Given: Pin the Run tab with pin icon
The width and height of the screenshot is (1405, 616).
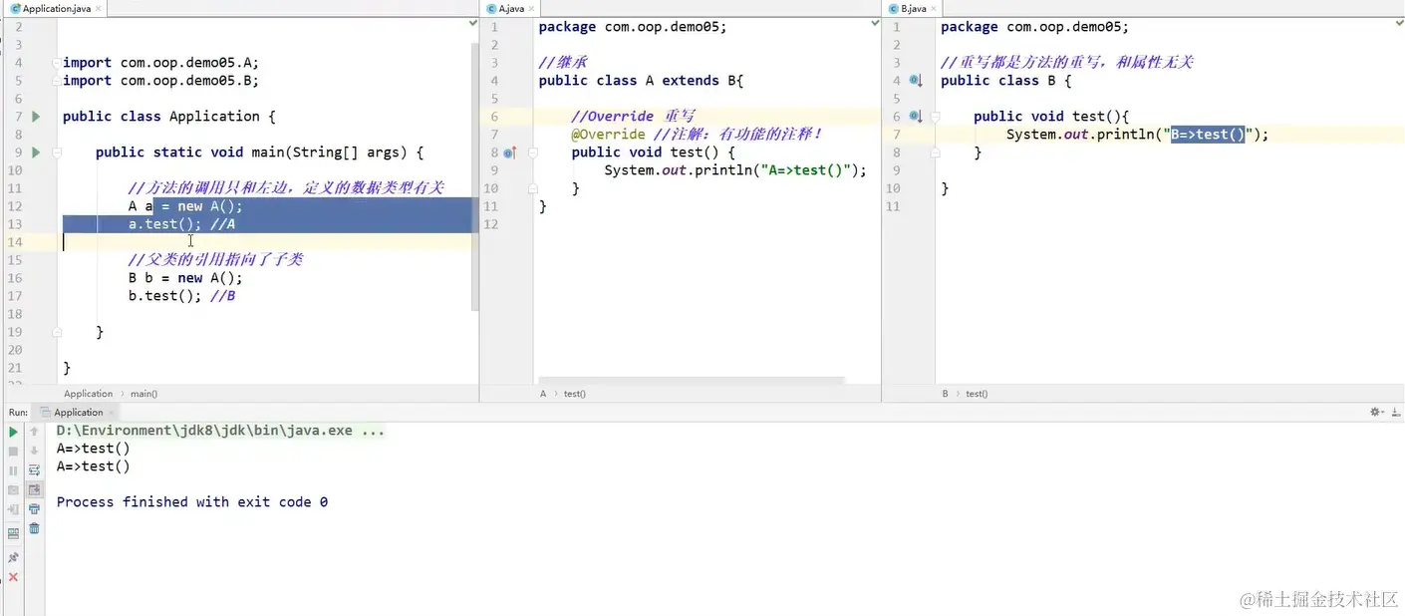Looking at the screenshot, I should [13, 558].
